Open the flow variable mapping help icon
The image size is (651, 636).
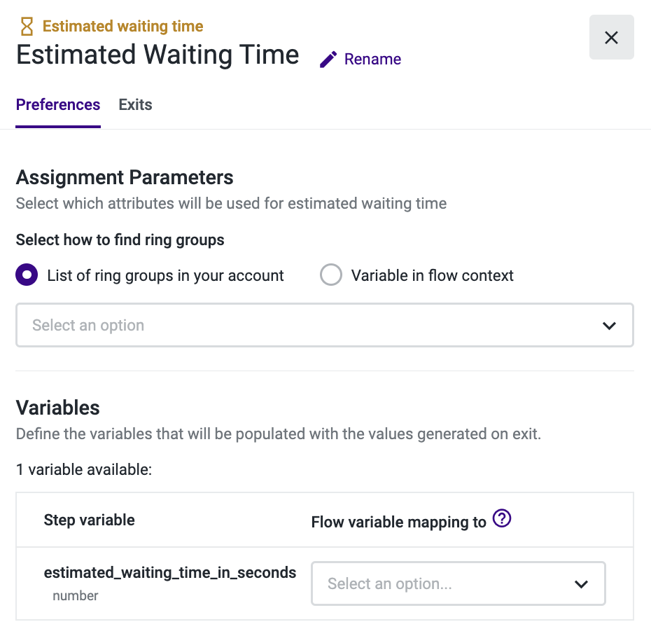[x=502, y=519]
